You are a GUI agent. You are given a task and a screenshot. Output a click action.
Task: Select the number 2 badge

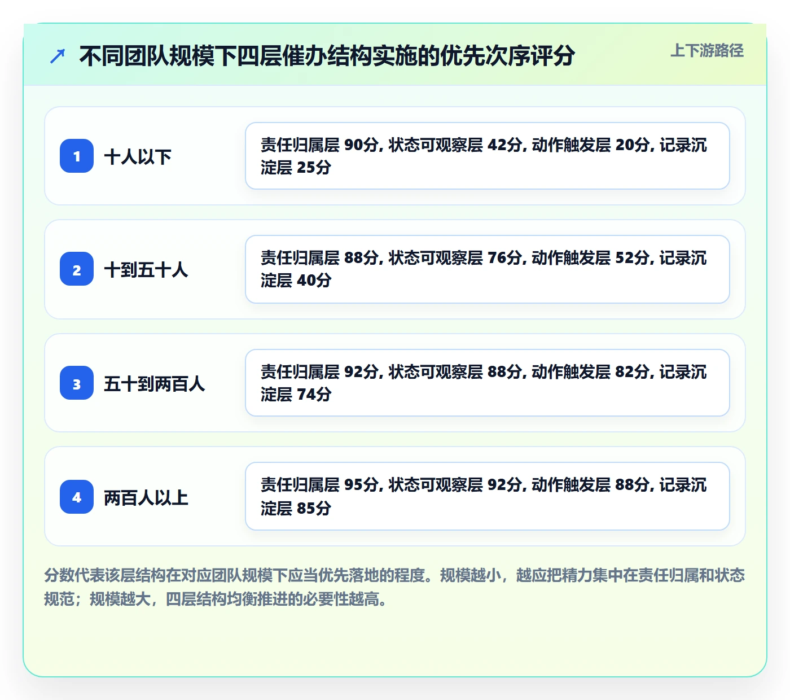point(77,269)
